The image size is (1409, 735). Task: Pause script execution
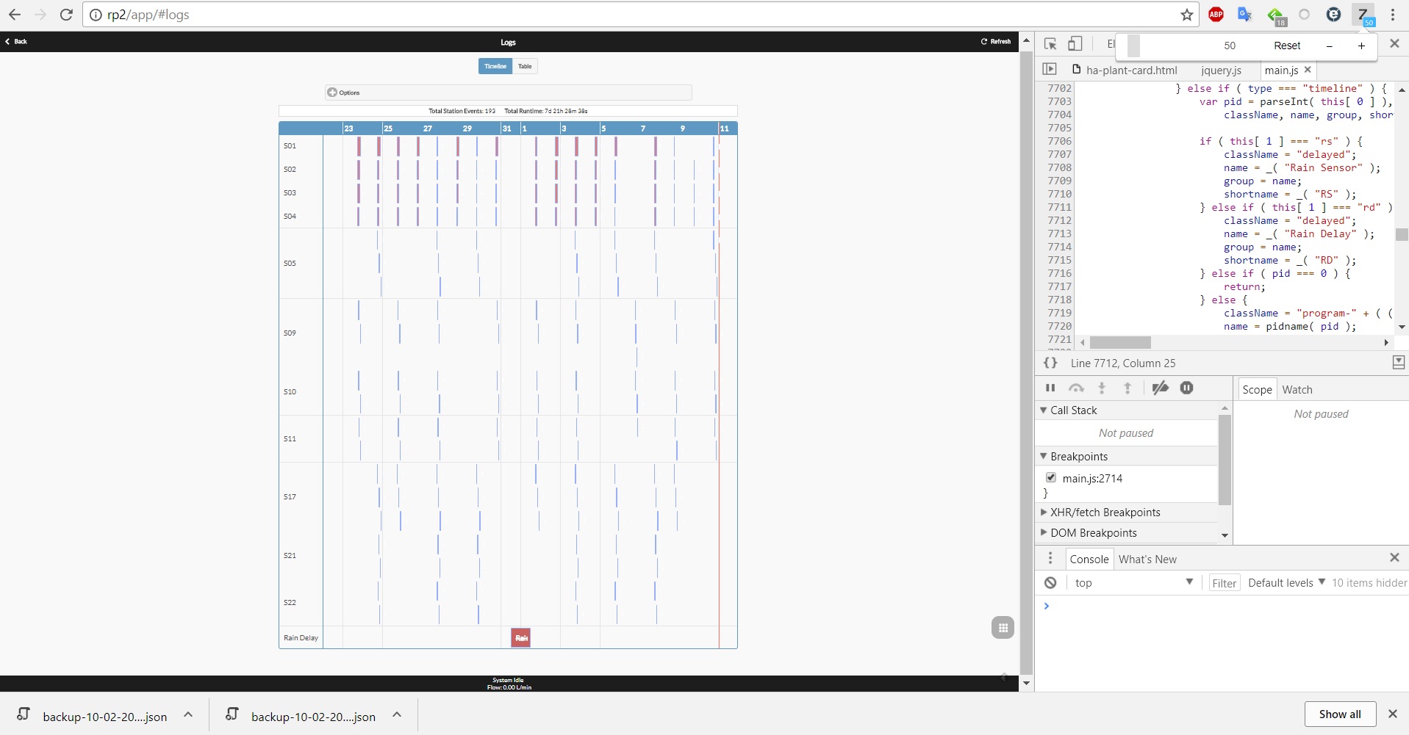point(1050,388)
